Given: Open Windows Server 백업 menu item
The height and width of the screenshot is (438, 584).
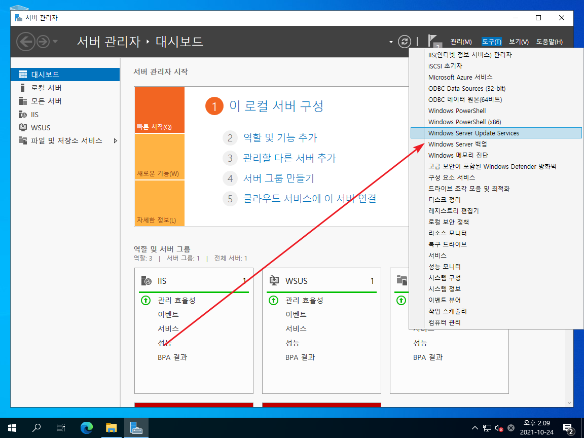Looking at the screenshot, I should coord(496,144).
